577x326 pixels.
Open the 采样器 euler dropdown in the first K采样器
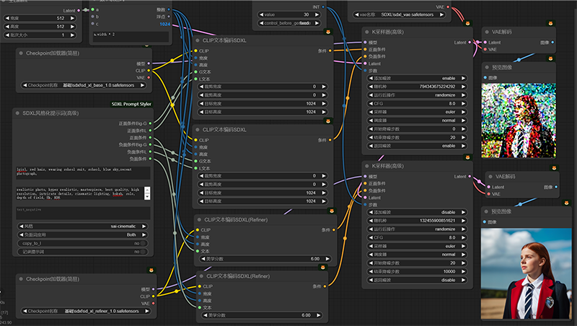tap(418, 113)
